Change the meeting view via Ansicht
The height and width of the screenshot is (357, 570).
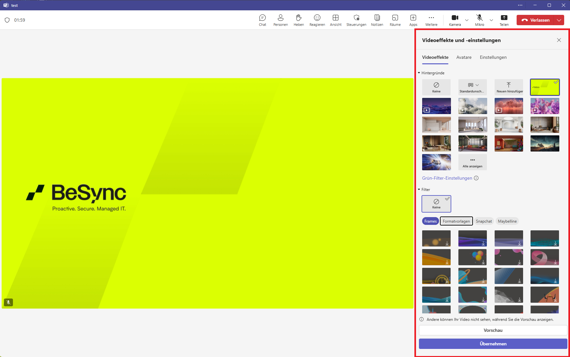[x=335, y=20]
